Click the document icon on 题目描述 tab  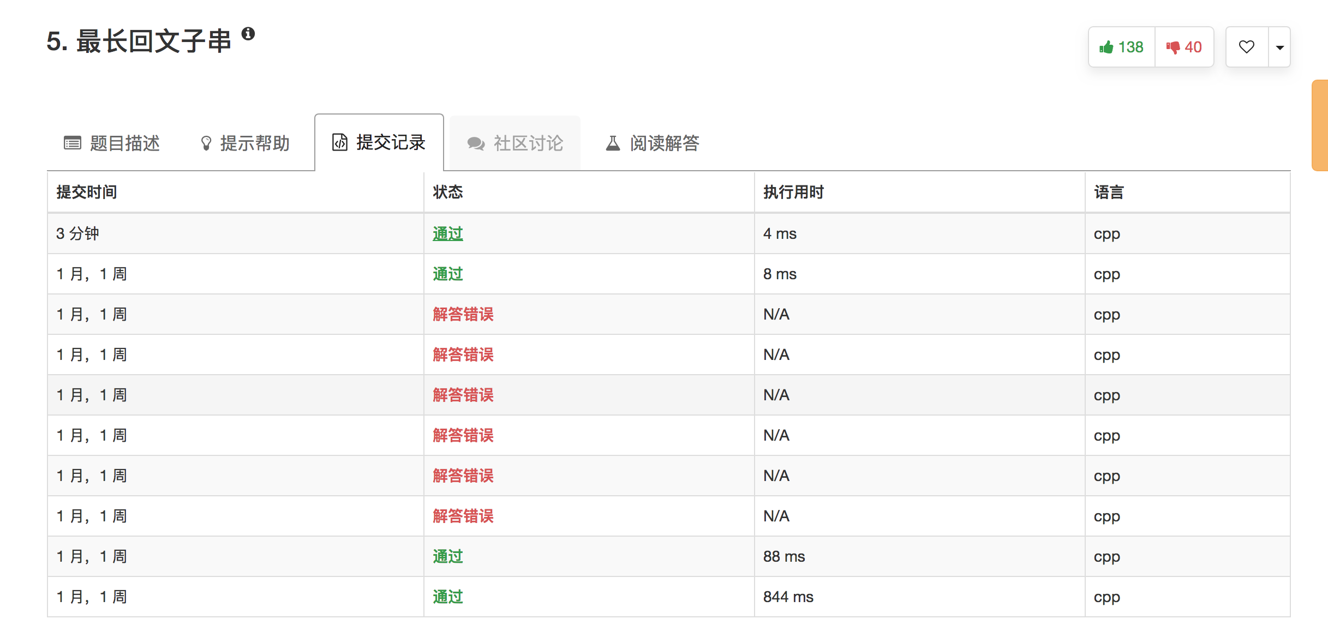pos(73,143)
